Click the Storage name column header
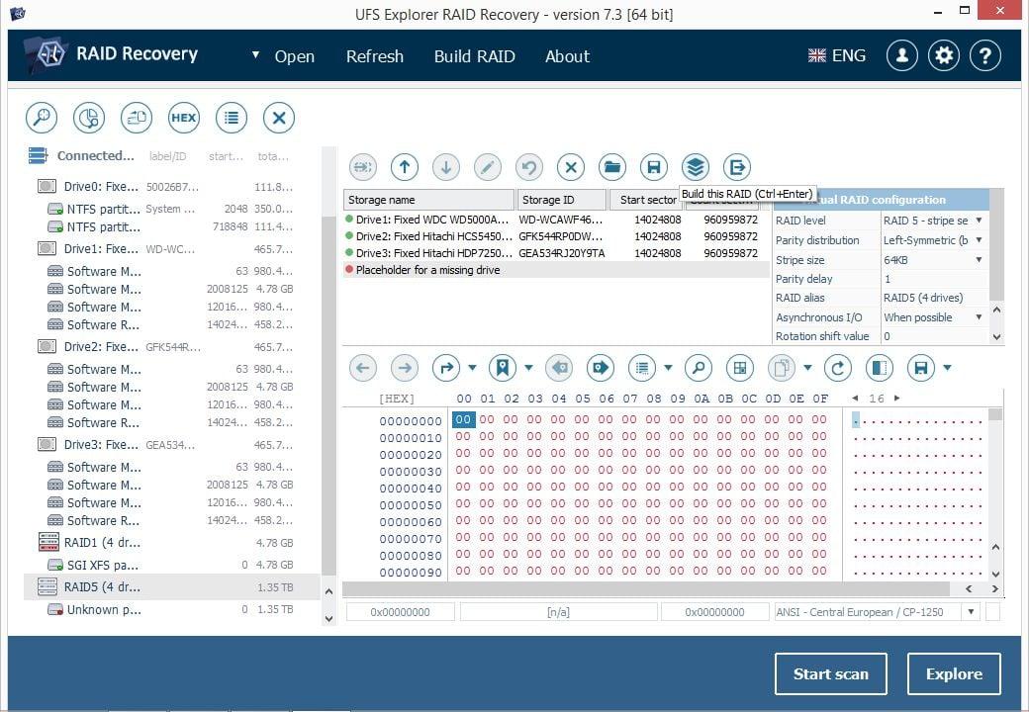 (428, 200)
